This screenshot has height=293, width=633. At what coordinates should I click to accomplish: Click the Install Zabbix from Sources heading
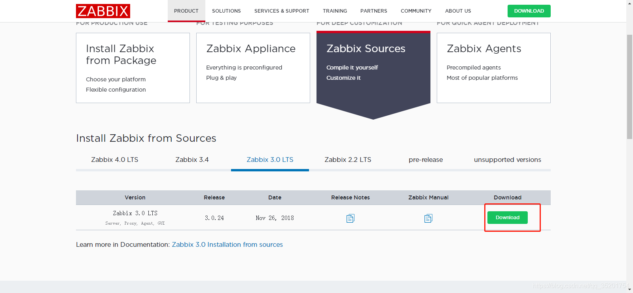146,138
